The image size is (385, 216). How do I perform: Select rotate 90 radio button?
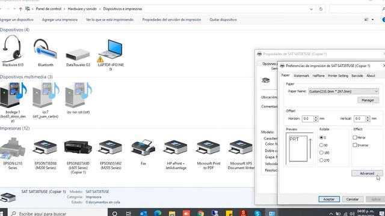click(x=321, y=145)
